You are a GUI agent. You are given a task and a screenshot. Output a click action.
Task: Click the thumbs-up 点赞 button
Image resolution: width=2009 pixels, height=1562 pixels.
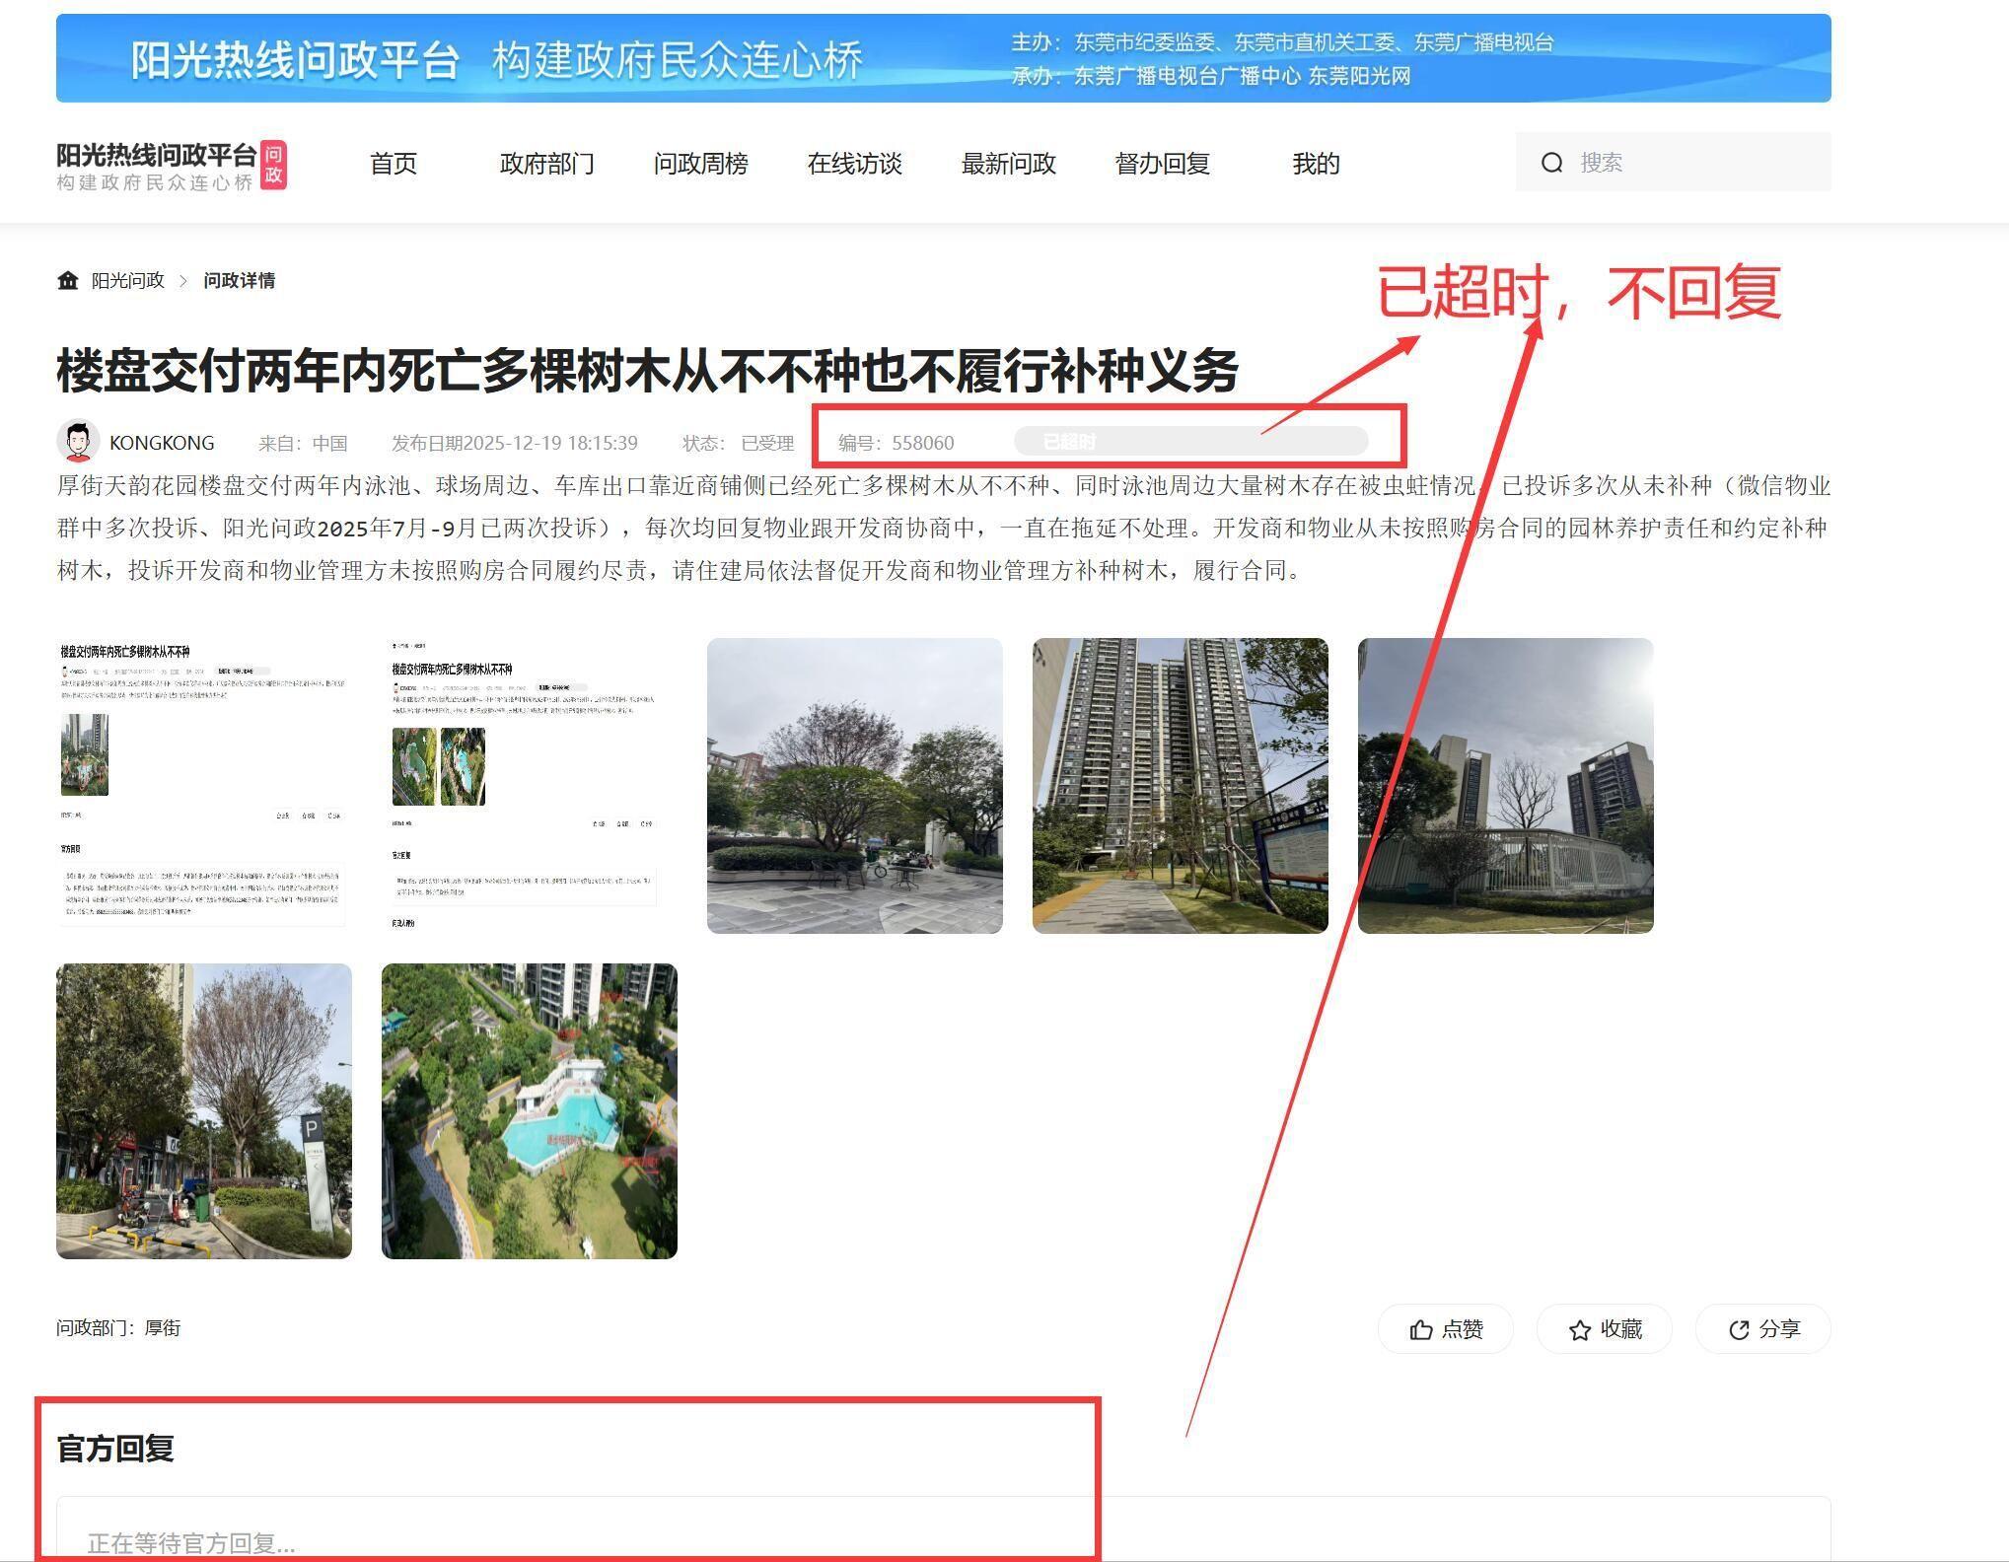pyautogui.click(x=1445, y=1329)
